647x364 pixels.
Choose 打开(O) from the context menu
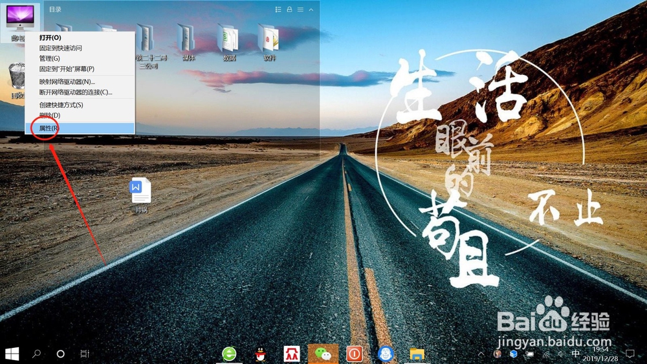pyautogui.click(x=80, y=37)
